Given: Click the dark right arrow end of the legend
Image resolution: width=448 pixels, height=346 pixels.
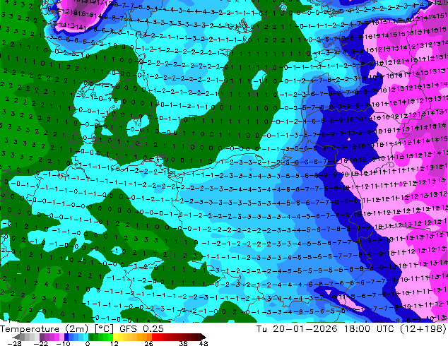Looking at the screenshot, I should [204, 337].
